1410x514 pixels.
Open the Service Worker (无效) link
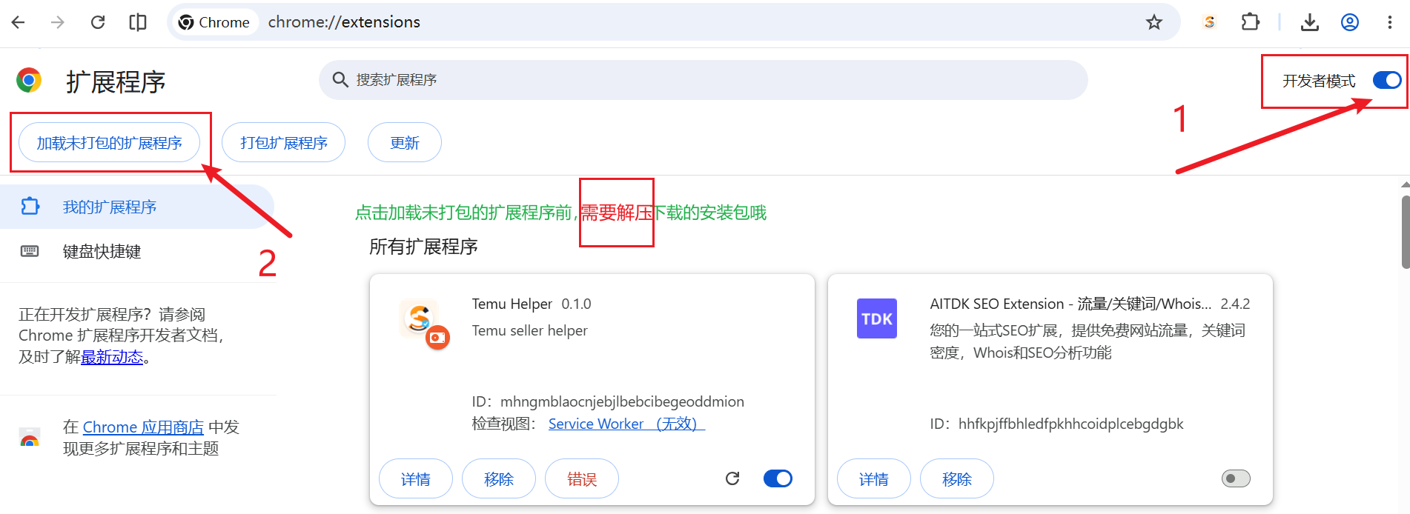(x=626, y=424)
